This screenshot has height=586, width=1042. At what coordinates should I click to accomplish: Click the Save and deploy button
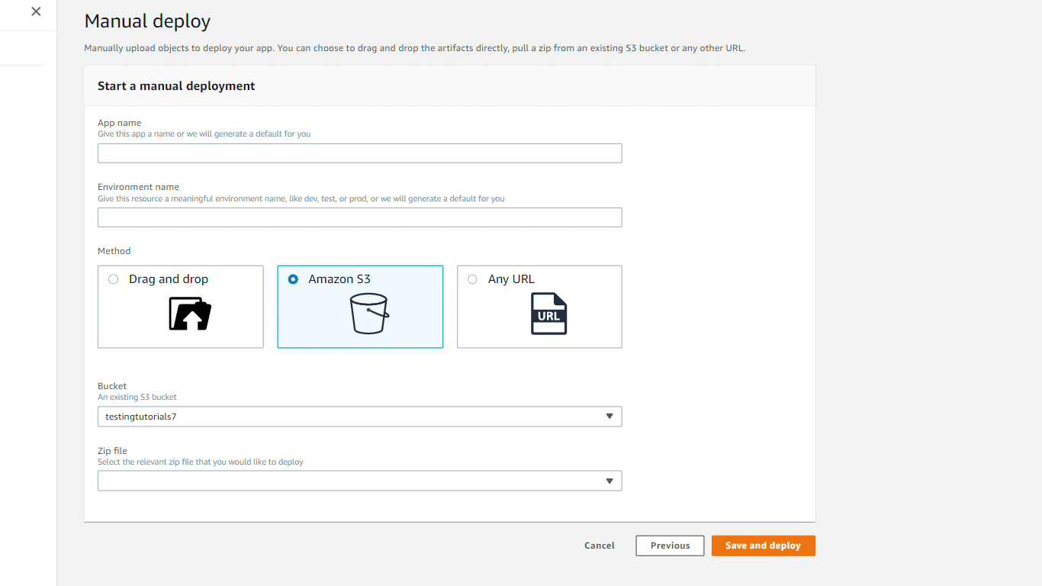pyautogui.click(x=763, y=546)
